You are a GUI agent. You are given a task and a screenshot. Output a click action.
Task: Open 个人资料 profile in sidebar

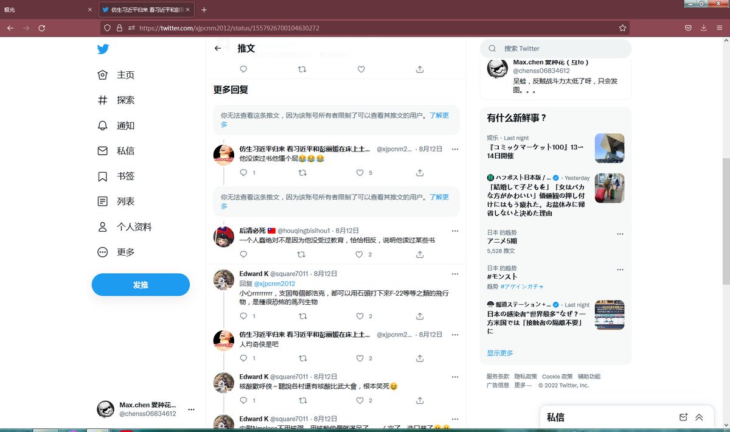click(125, 227)
